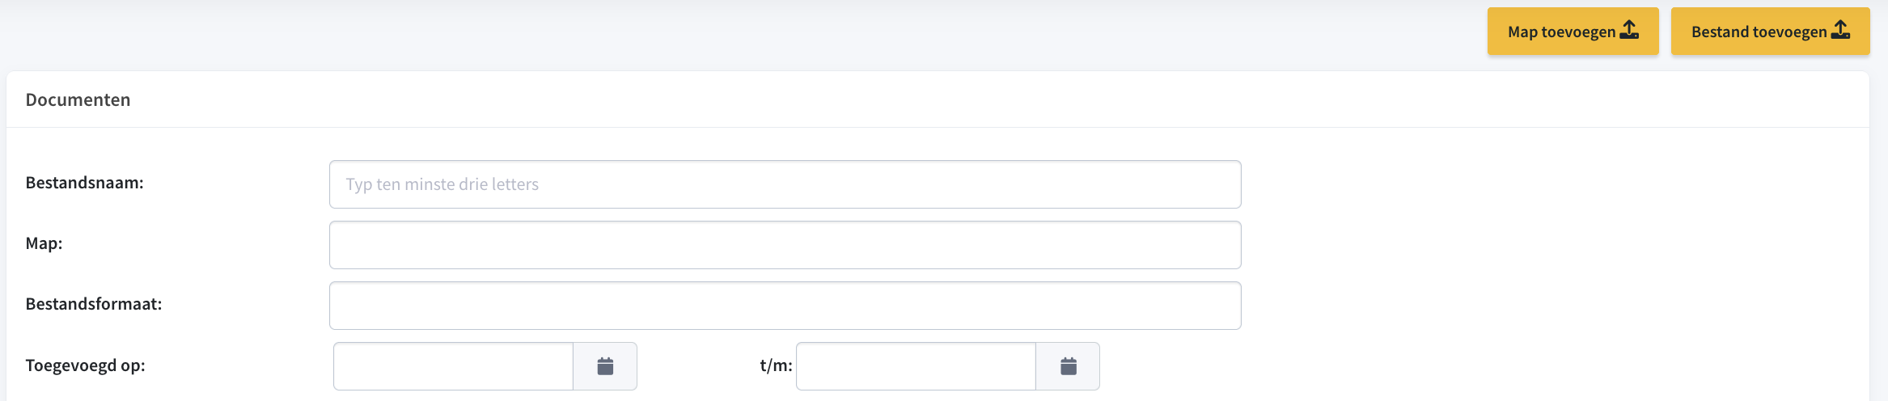Screen dimensions: 1888x401
Task: Click the t/m end date field
Action: tap(916, 366)
